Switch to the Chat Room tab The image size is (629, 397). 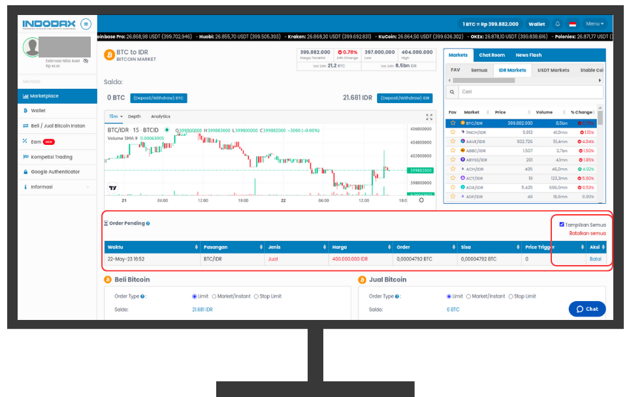coord(492,56)
